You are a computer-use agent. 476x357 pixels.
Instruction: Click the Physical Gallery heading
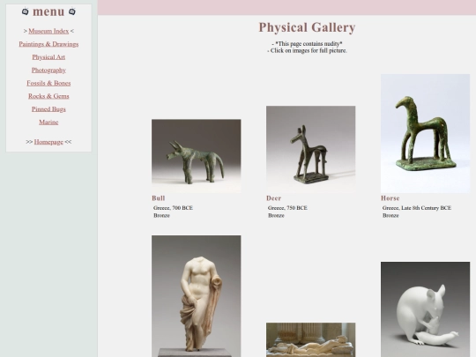307,27
